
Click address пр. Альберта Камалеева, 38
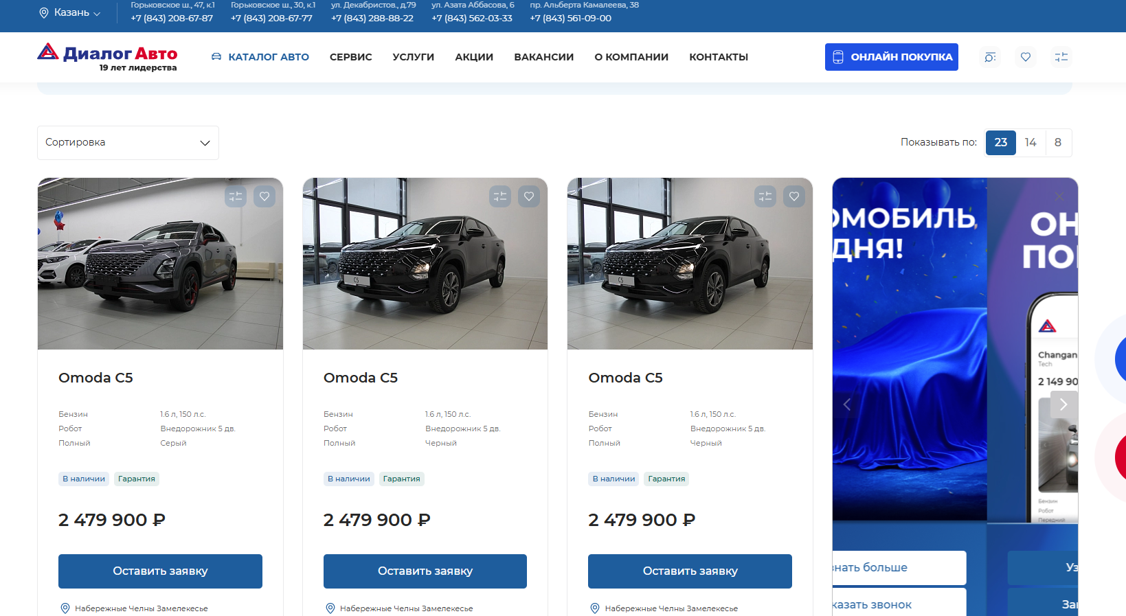(585, 5)
